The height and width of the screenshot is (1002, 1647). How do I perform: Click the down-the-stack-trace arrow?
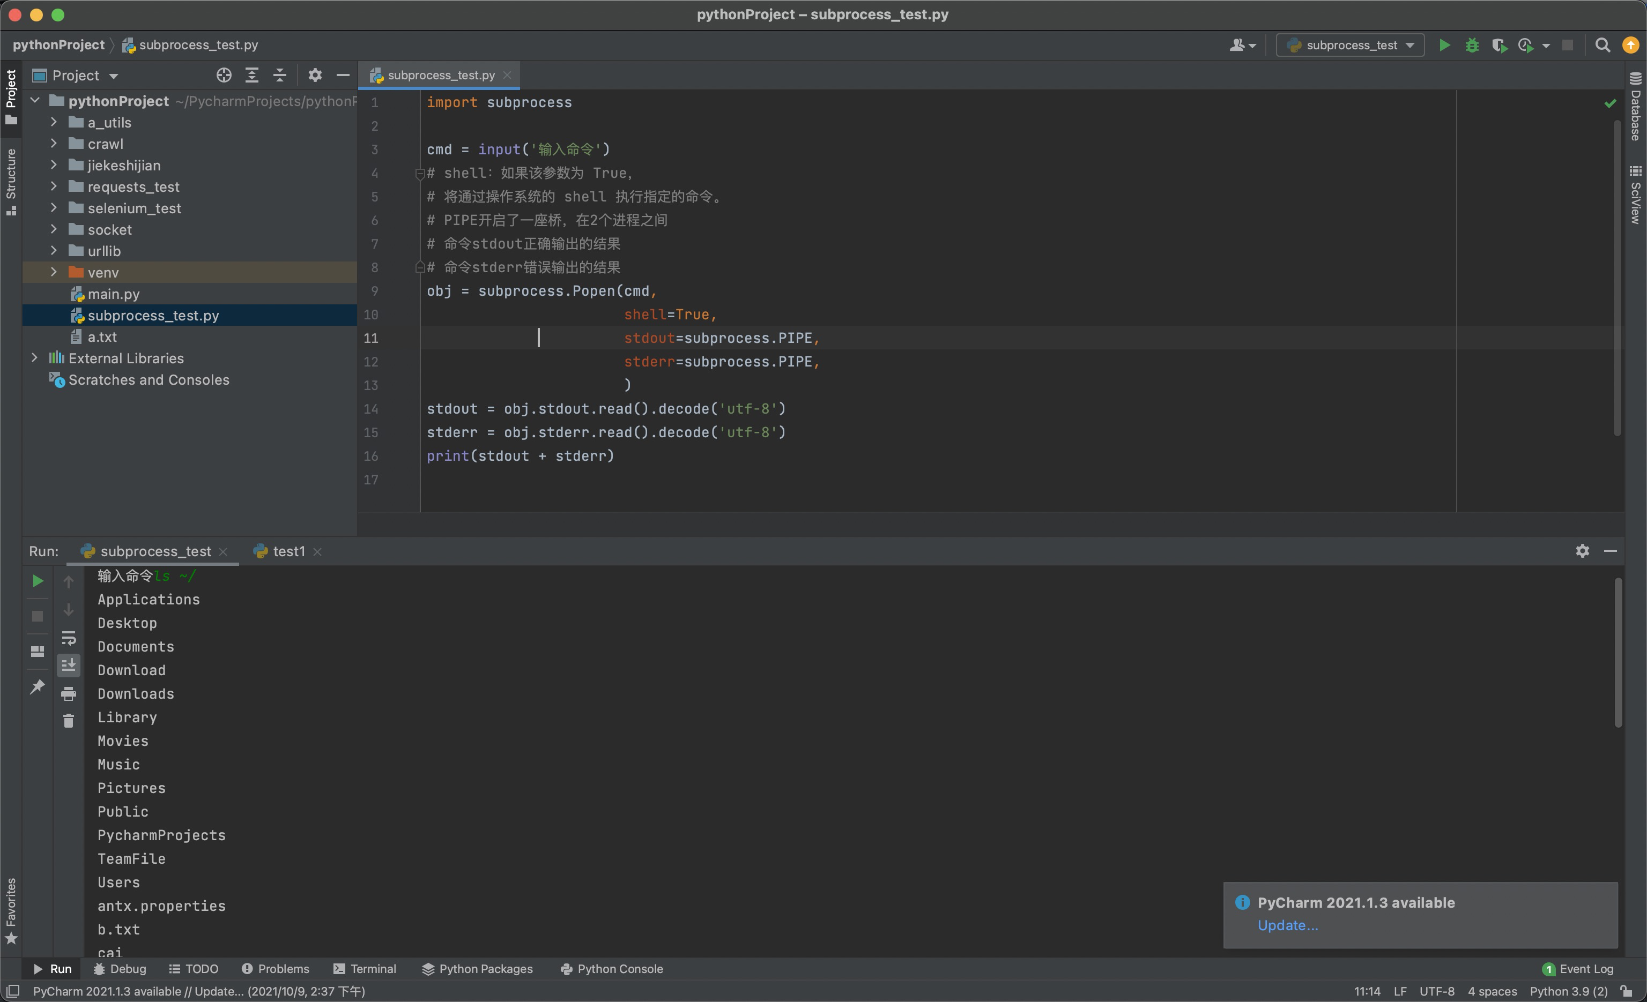point(68,610)
